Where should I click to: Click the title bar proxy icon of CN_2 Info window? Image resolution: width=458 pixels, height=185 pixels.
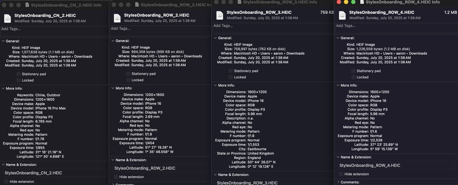coord(28,5)
